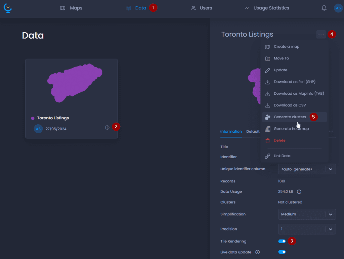Click the Records value 1019

(282, 181)
